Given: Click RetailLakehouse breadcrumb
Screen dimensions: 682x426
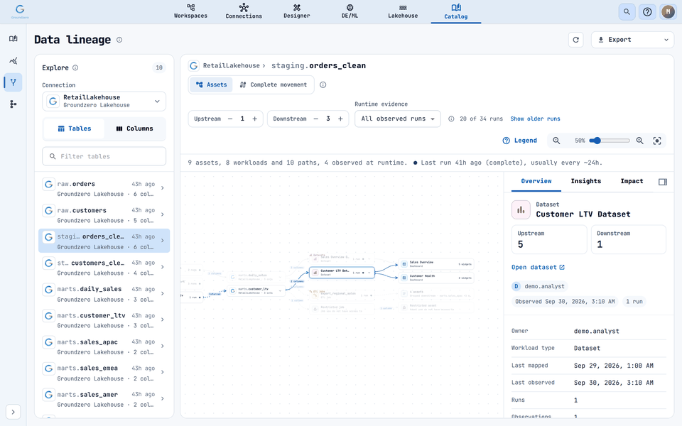Looking at the screenshot, I should (231, 65).
